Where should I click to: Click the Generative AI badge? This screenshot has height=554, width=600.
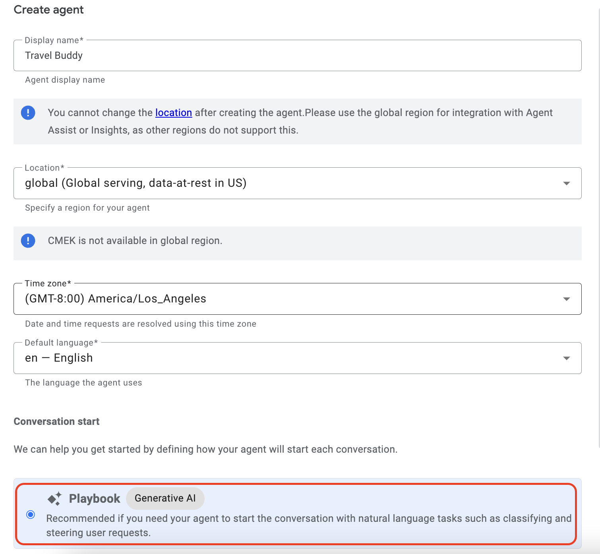click(165, 498)
